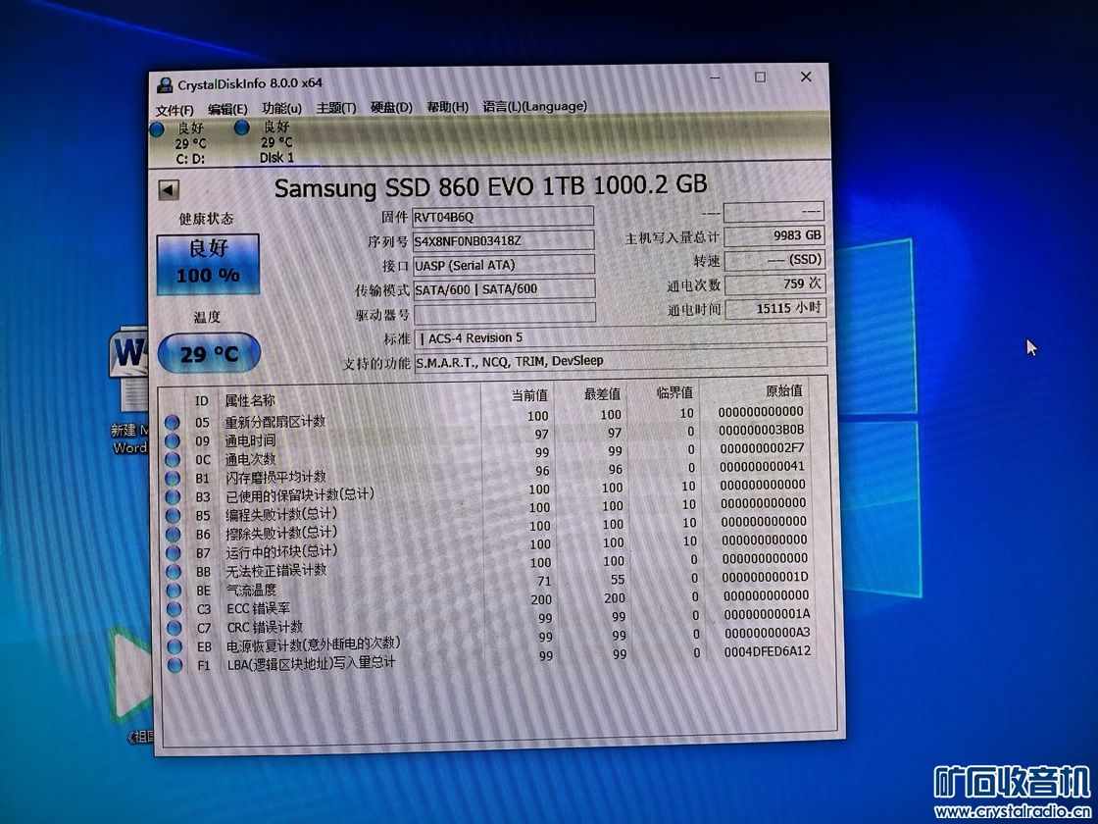Viewport: 1098px width, 824px height.
Task: Open the 功能(u) menu
Action: 281,109
